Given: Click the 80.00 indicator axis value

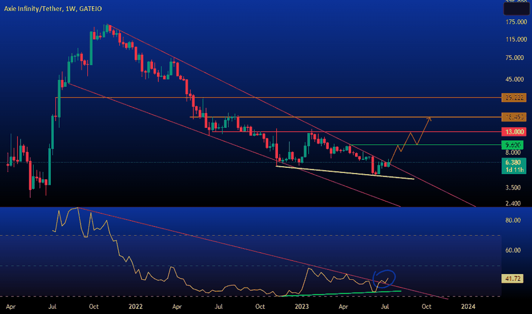Looking at the screenshot, I should pyautogui.click(x=513, y=220).
